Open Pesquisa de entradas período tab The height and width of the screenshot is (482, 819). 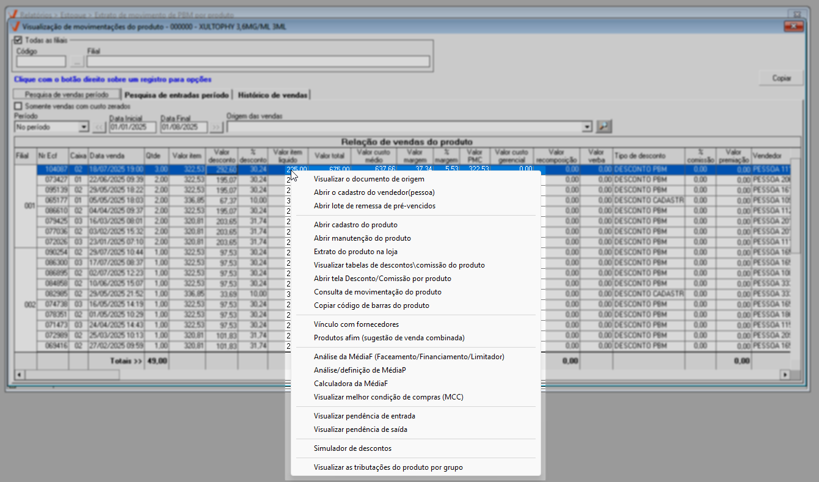pos(176,95)
